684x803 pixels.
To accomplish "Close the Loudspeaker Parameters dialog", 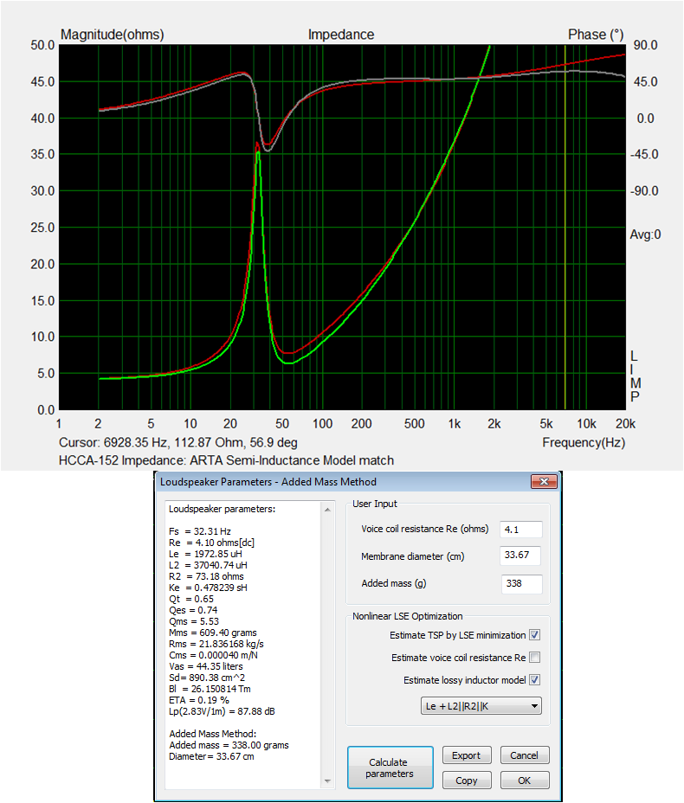I will [544, 481].
